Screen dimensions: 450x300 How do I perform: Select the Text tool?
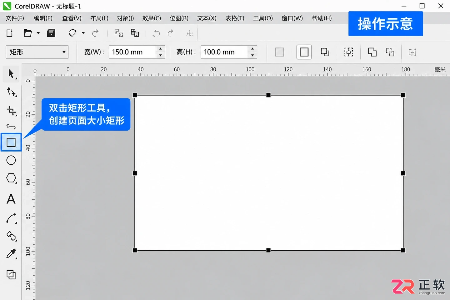click(11, 199)
